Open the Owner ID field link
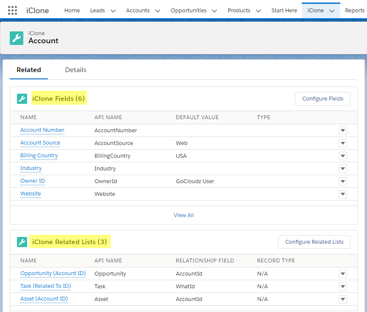Image resolution: width=367 pixels, height=312 pixels. (x=33, y=181)
